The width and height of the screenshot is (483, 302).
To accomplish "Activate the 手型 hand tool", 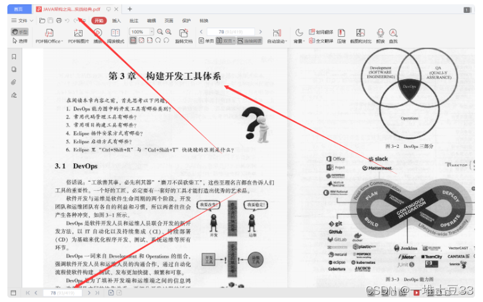I will [x=20, y=32].
